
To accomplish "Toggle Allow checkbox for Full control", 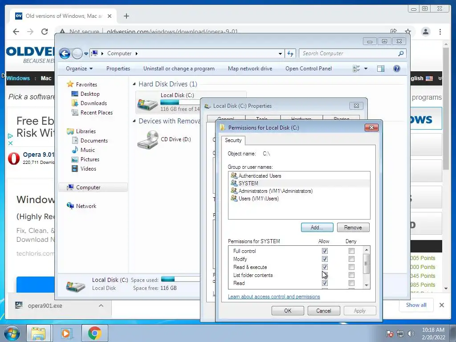I will tap(325, 251).
